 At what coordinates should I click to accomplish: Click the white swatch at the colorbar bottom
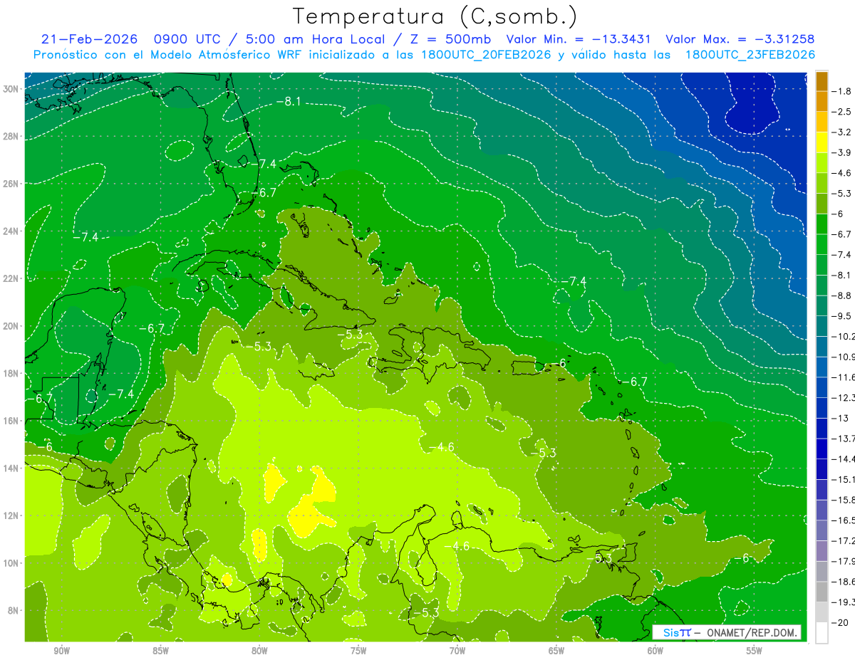822,632
